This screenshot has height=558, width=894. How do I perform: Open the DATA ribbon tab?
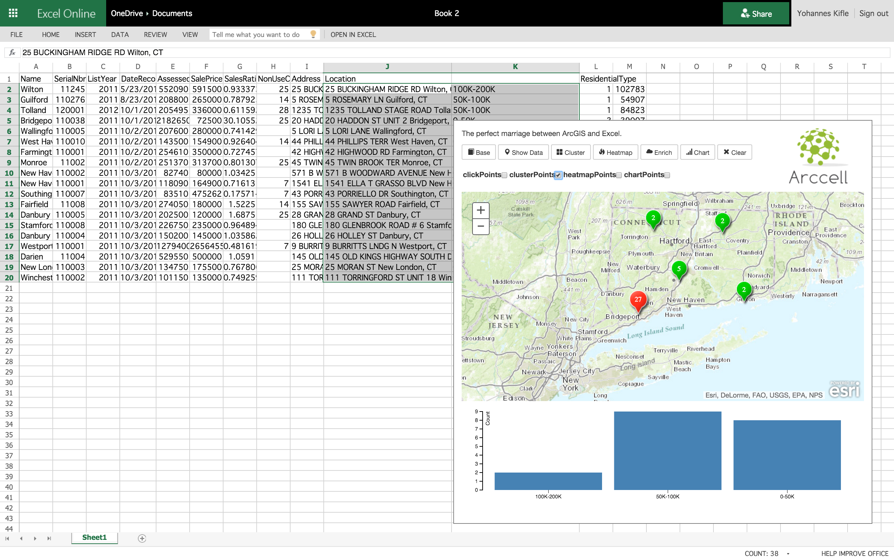click(x=120, y=35)
